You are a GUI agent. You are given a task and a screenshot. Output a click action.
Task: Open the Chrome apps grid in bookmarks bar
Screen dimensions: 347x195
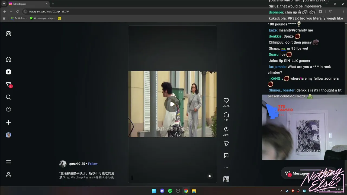tap(4, 18)
